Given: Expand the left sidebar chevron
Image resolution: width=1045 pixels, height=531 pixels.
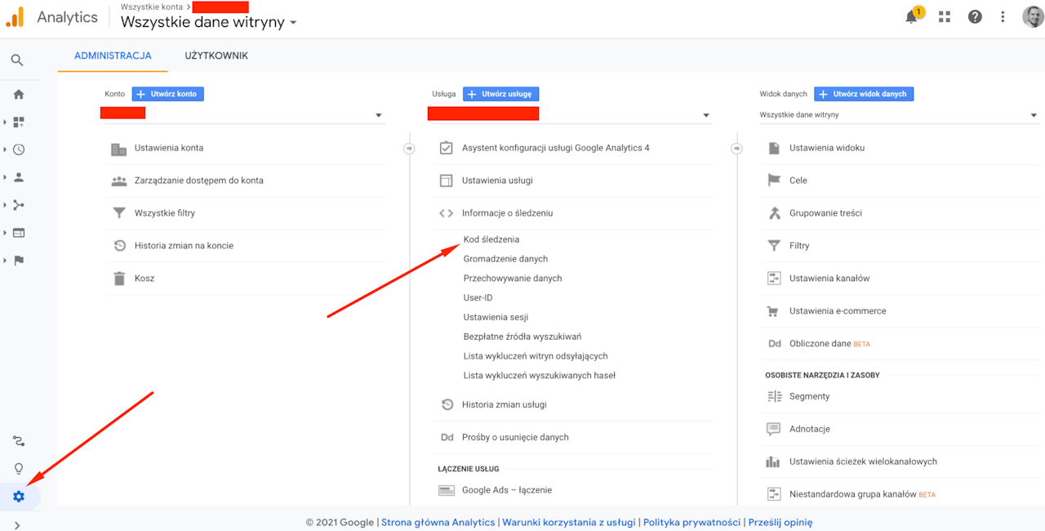Looking at the screenshot, I should point(17,524).
